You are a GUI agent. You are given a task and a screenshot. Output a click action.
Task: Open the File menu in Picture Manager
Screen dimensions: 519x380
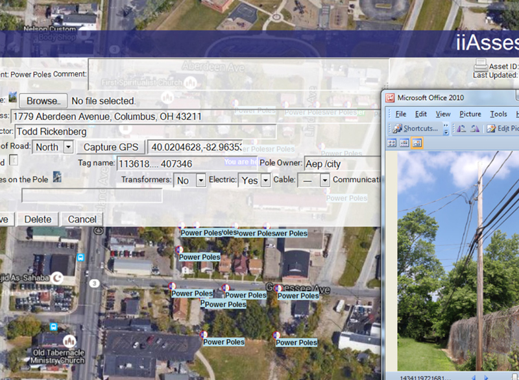(400, 114)
